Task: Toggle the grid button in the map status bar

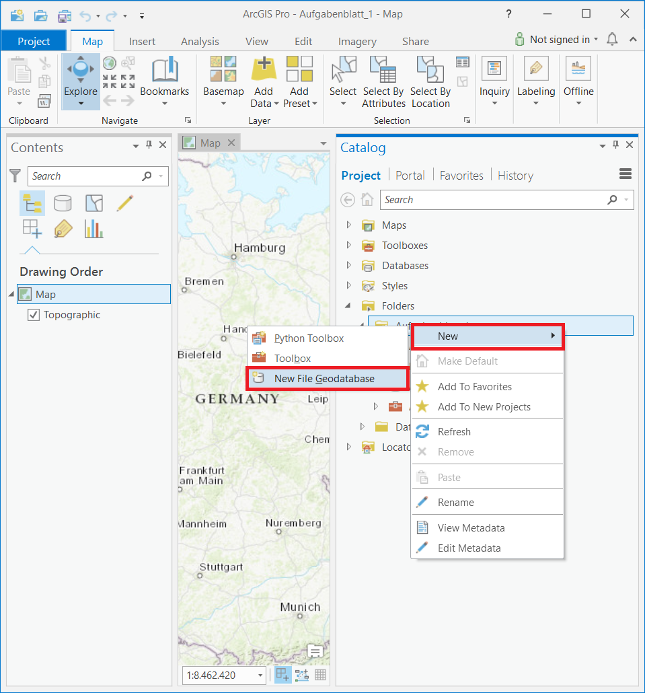Action: pyautogui.click(x=320, y=675)
